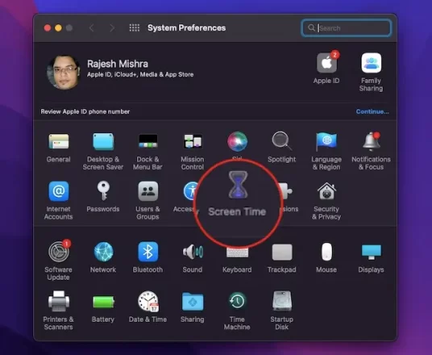Show all preferences grid button
432x355 pixels.
point(135,27)
